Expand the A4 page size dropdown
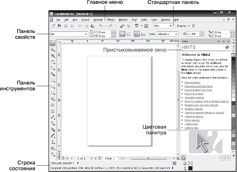The width and height of the screenshot is (237, 172). point(86,34)
